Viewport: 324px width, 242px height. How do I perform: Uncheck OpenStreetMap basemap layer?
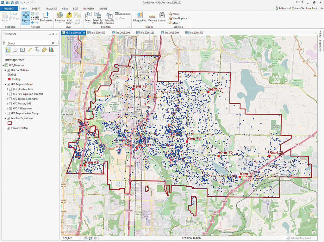point(8,128)
